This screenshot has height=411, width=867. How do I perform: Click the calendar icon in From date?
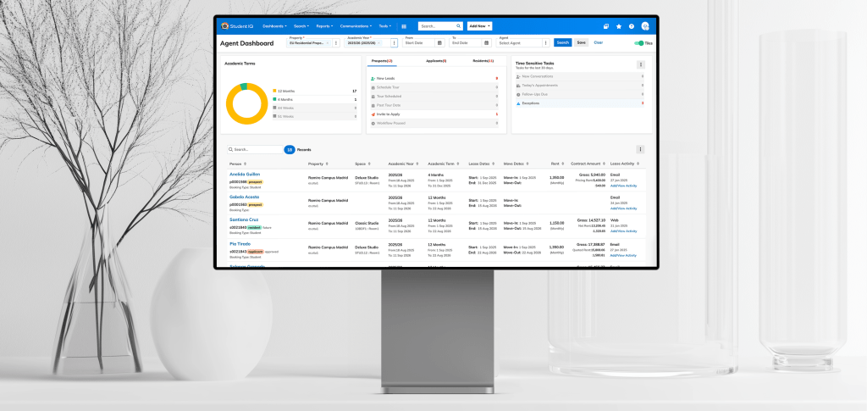click(x=439, y=42)
